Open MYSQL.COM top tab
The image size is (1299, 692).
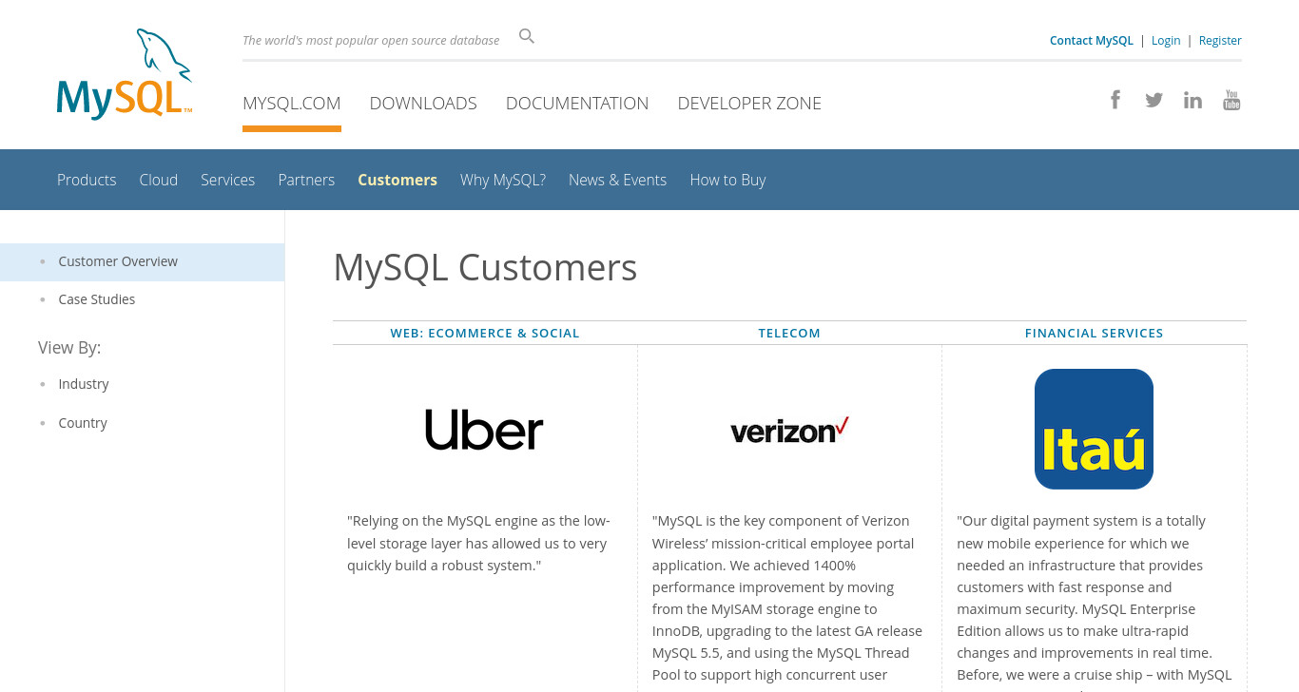[x=292, y=103]
